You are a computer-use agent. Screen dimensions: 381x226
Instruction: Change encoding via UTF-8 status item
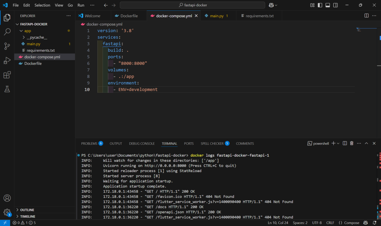317,223
